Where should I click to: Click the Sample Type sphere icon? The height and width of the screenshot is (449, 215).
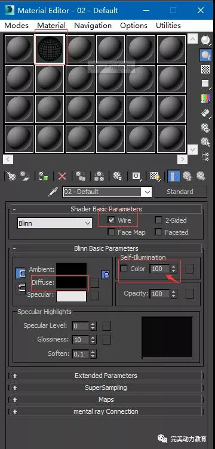205,40
